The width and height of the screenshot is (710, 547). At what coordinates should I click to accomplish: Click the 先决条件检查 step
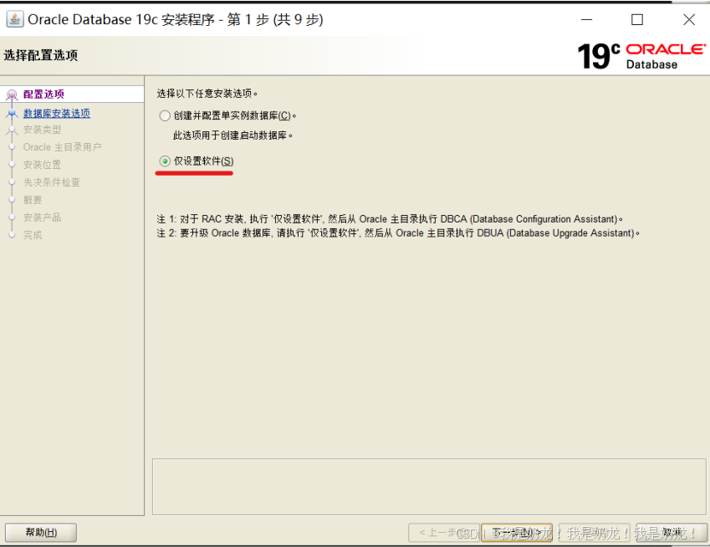52,182
